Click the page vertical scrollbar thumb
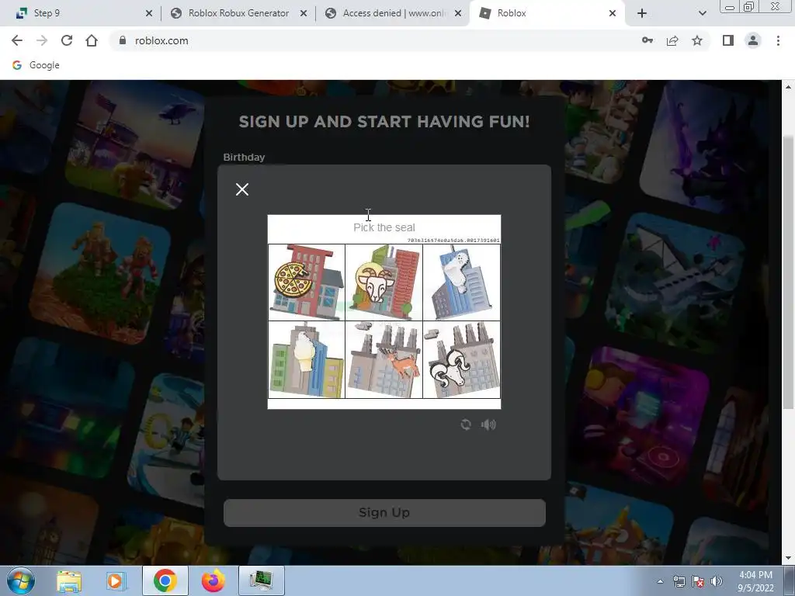Viewport: 795px width, 596px height. pyautogui.click(x=788, y=272)
